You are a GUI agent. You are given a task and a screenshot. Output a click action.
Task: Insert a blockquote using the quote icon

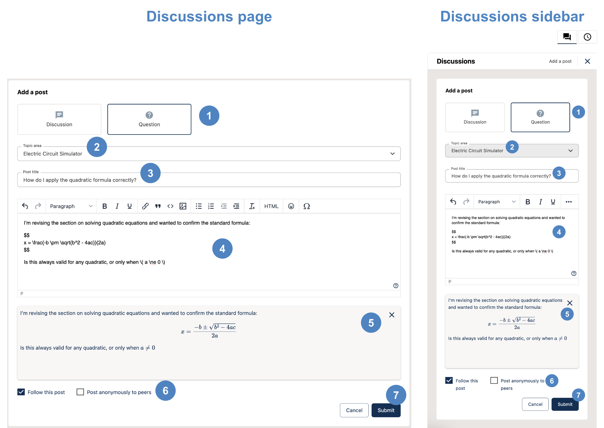click(x=158, y=206)
